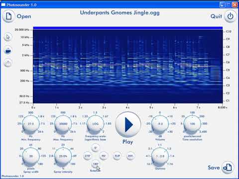This screenshot has width=239, height=179.
Task: Click the '8.000 s' time axis label
Action: (x=223, y=107)
